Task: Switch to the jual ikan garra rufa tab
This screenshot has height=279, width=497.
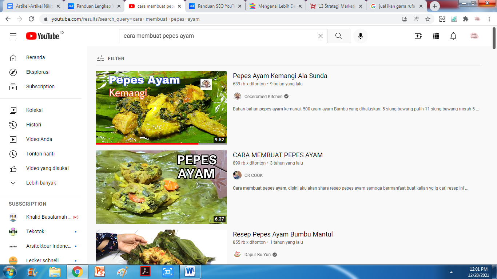Action: [x=397, y=6]
